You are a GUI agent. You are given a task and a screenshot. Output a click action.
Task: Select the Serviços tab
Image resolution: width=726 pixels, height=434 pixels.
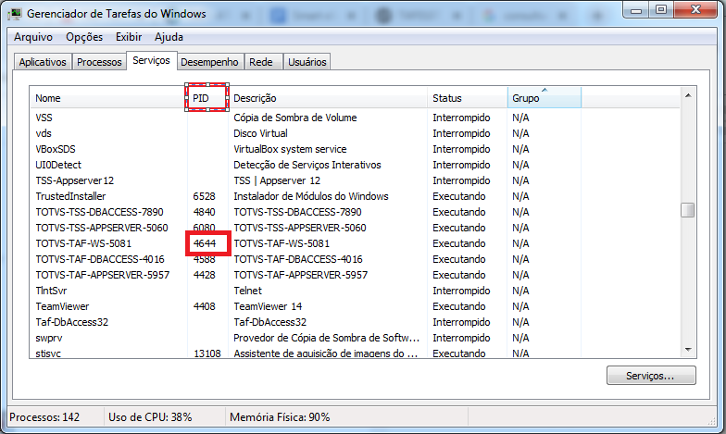tap(152, 61)
